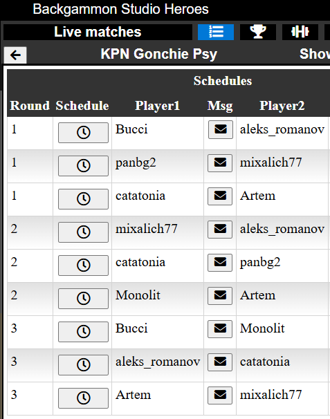Go back with the left arrow button
Image resolution: width=330 pixels, height=419 pixels.
tap(15, 55)
